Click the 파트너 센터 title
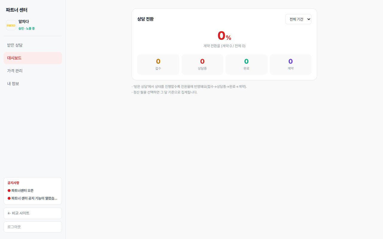Image resolution: width=383 pixels, height=239 pixels. pyautogui.click(x=17, y=10)
